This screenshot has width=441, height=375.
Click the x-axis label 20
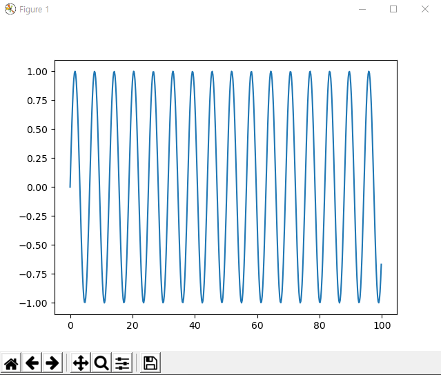point(133,325)
